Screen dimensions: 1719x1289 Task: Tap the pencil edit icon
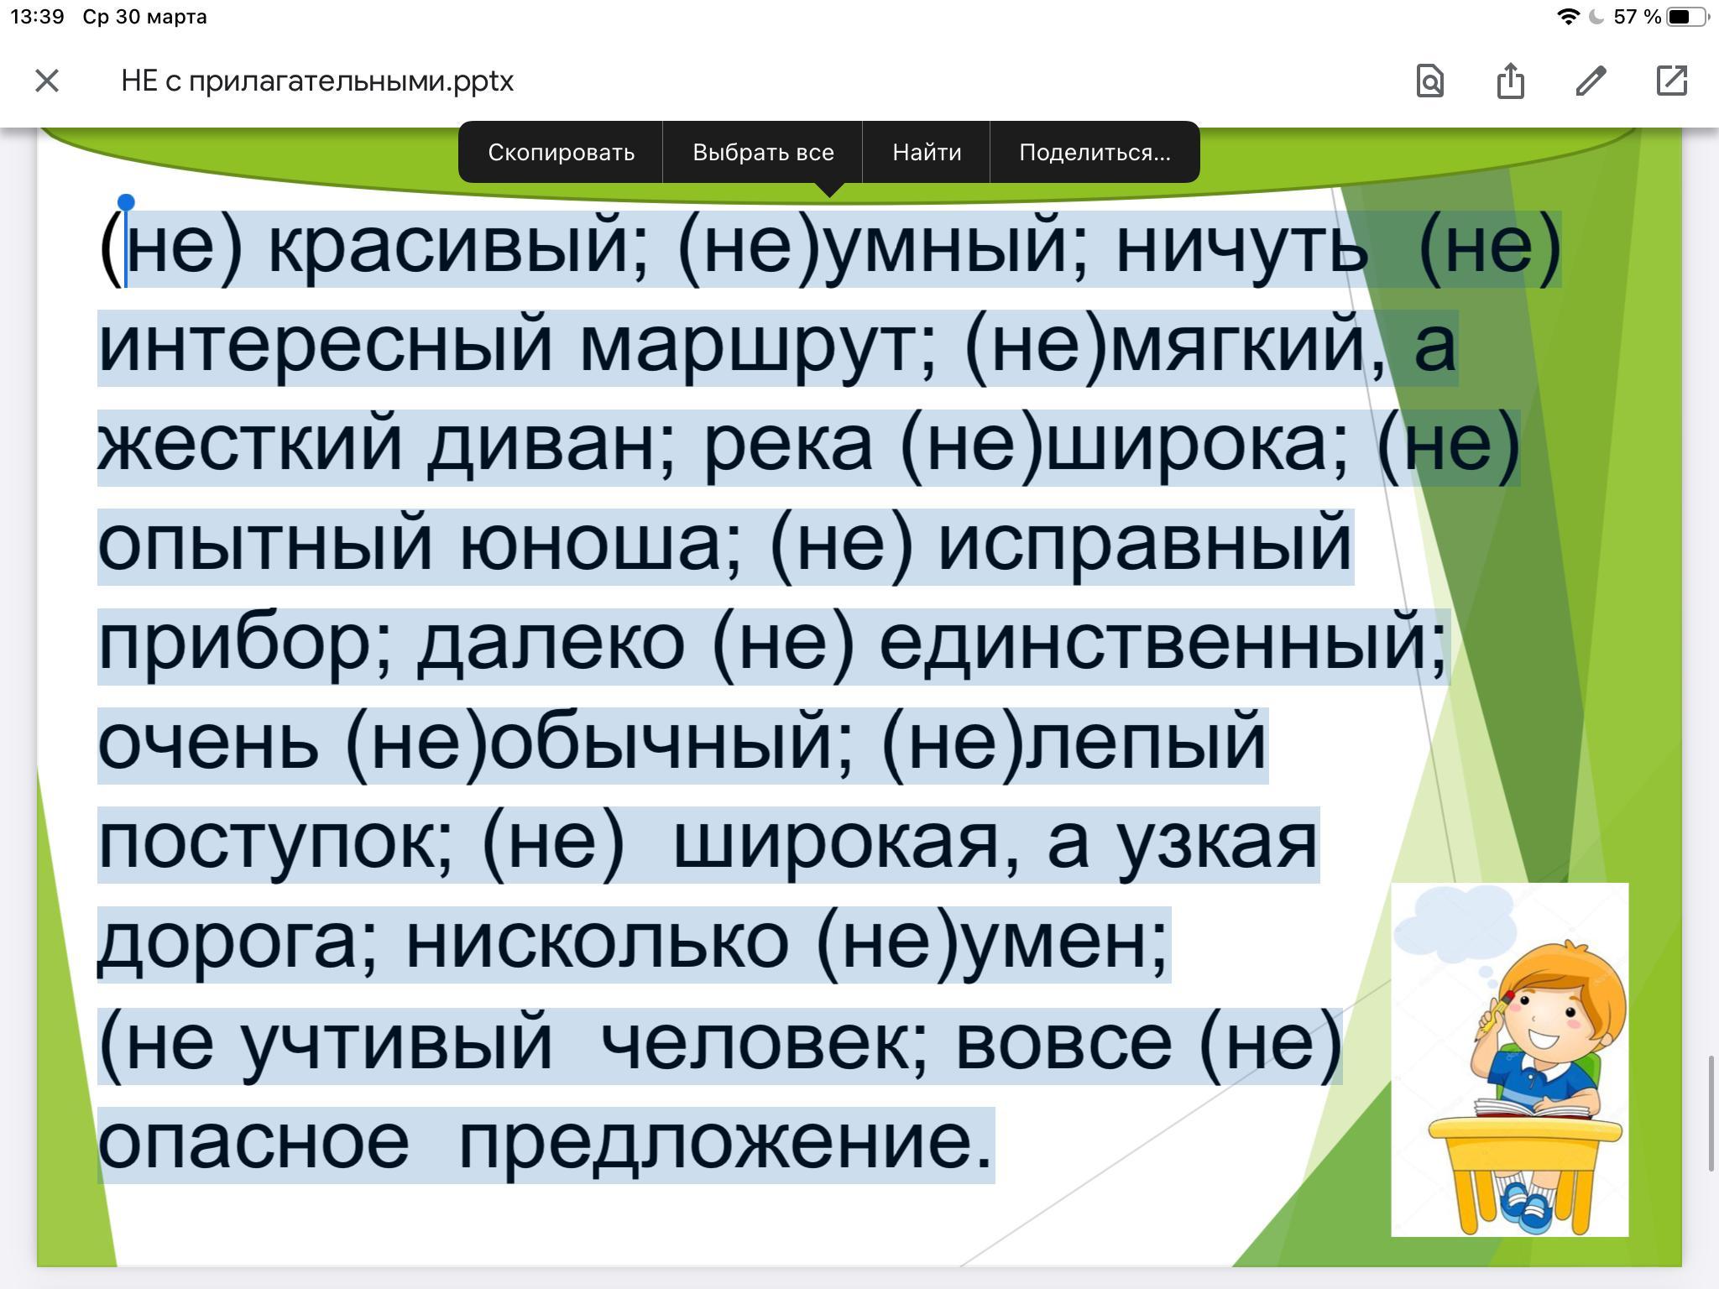pos(1591,81)
